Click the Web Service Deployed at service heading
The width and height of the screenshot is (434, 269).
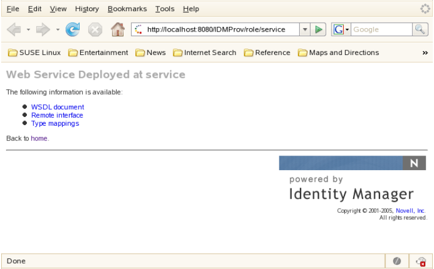pyautogui.click(x=96, y=75)
